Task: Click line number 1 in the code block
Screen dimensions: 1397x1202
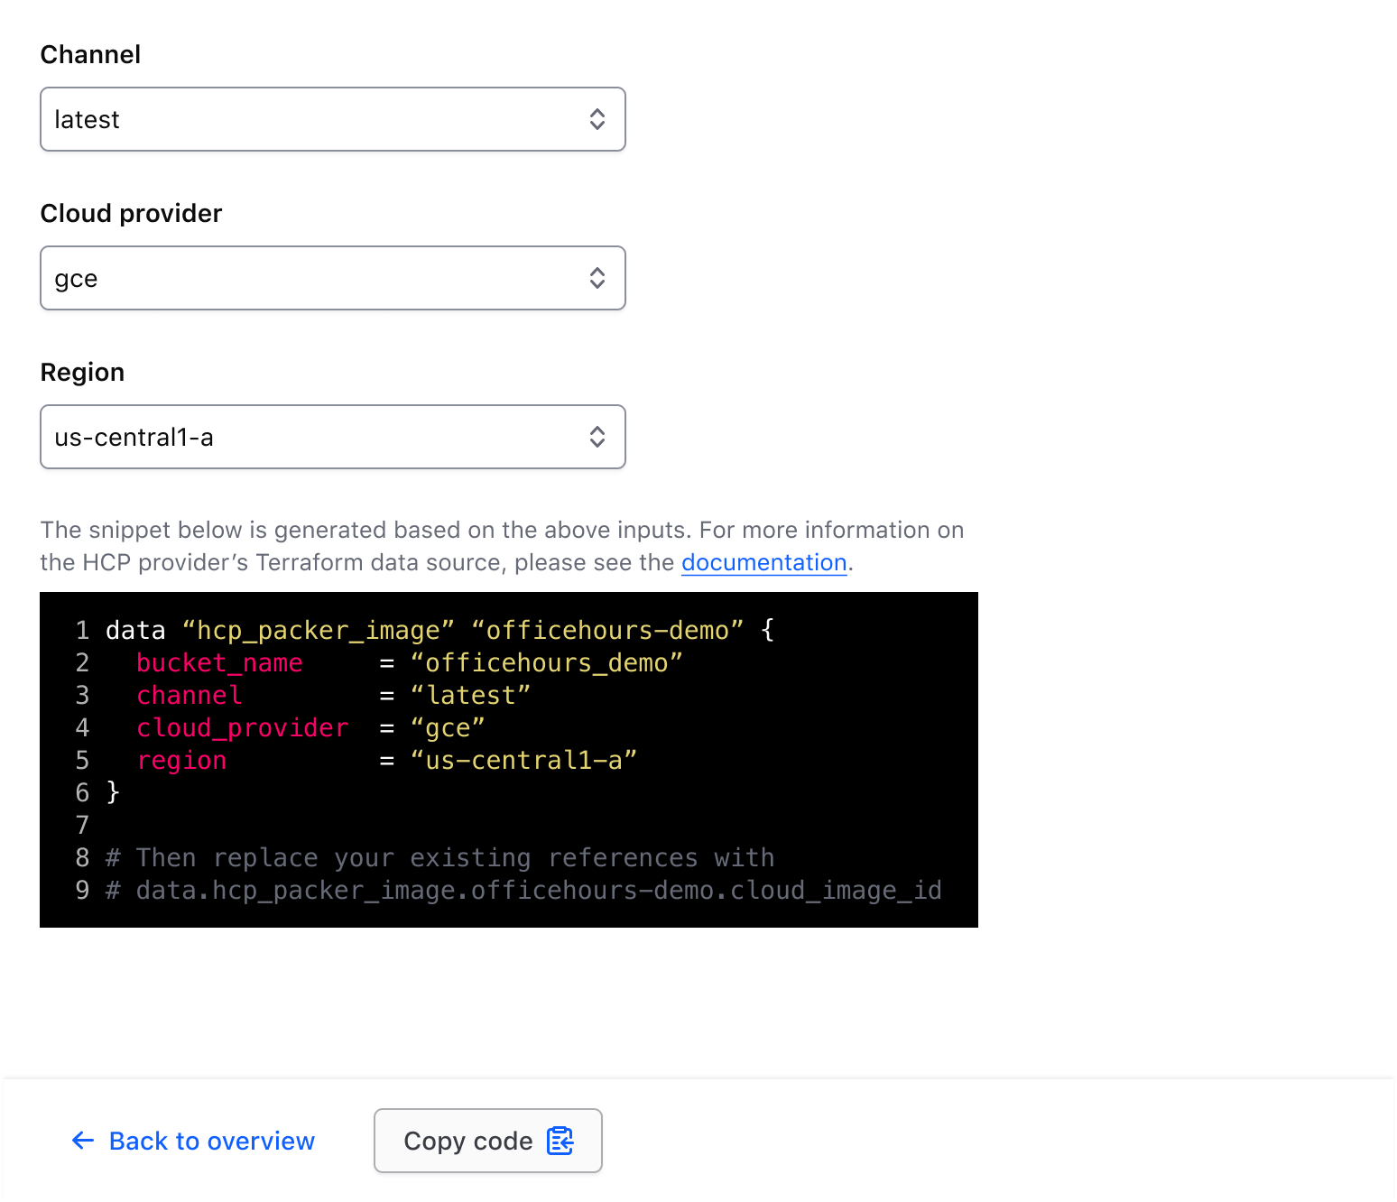Action: 81,630
